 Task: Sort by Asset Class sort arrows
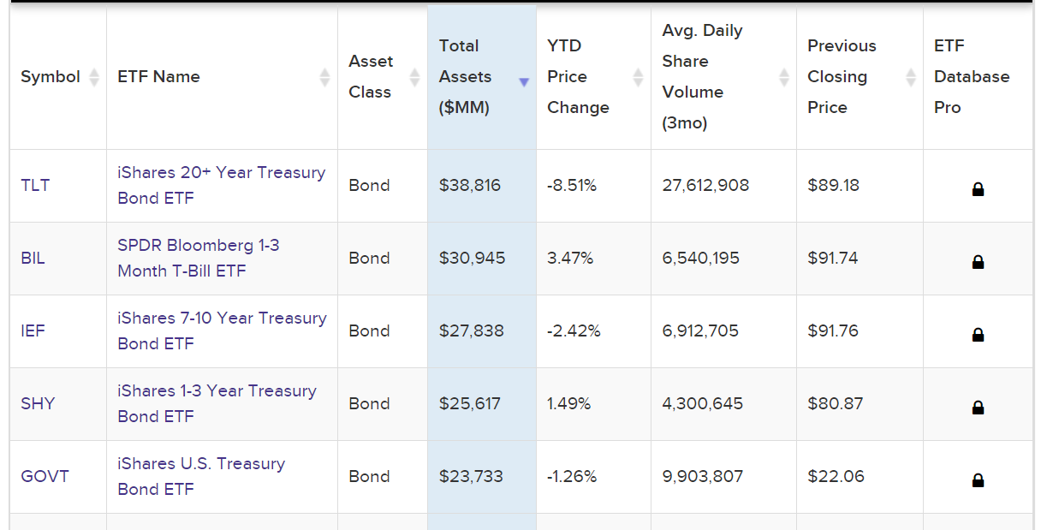tap(414, 77)
